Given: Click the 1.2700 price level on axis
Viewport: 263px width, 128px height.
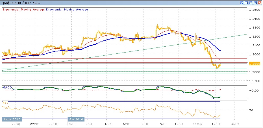Looking at the screenshot, I should coord(254,81).
